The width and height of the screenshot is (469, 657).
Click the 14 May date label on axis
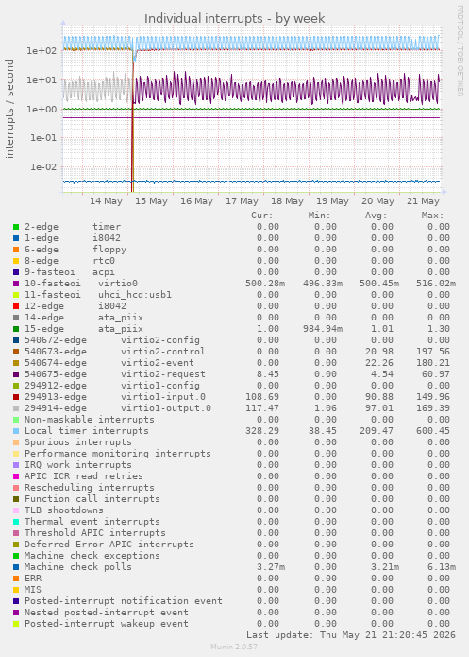click(x=106, y=201)
